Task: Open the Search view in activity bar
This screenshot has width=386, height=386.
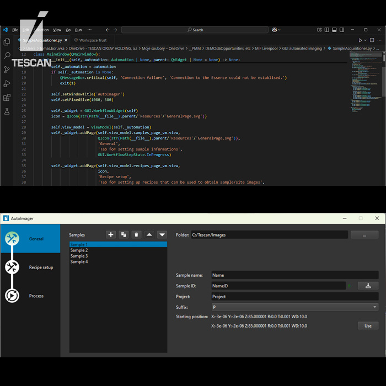Action: 7,56
